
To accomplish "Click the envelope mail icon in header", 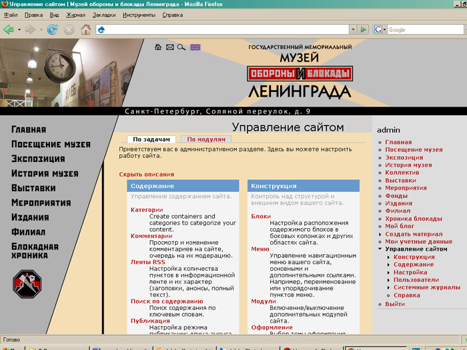I will click(x=169, y=47).
